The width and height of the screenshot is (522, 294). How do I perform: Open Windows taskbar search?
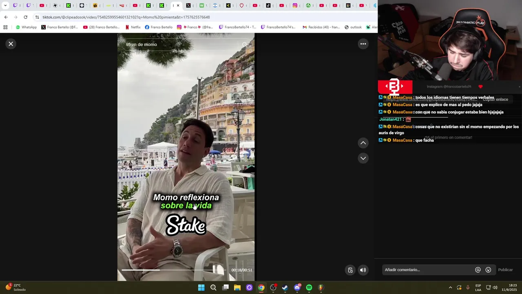point(213,287)
